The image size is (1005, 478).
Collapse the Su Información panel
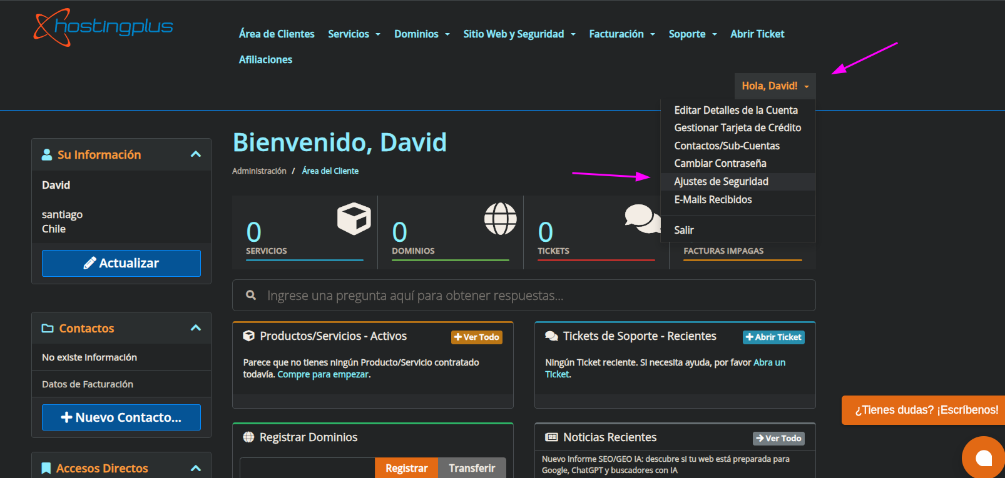(x=196, y=154)
